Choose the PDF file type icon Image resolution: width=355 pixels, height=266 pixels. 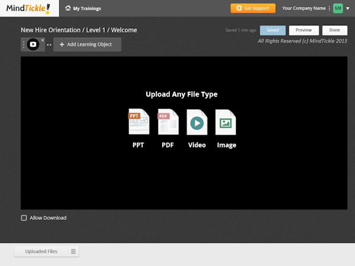167,122
